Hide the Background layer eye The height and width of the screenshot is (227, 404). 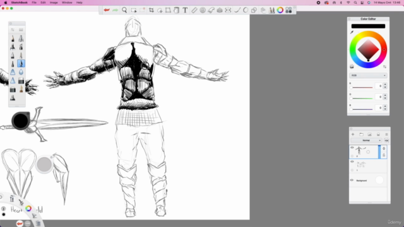[x=352, y=180]
